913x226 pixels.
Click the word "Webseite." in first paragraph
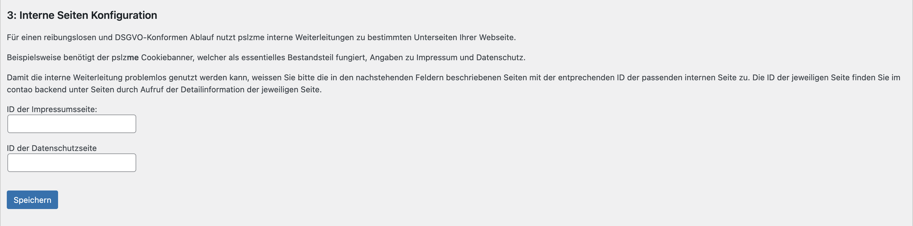497,37
